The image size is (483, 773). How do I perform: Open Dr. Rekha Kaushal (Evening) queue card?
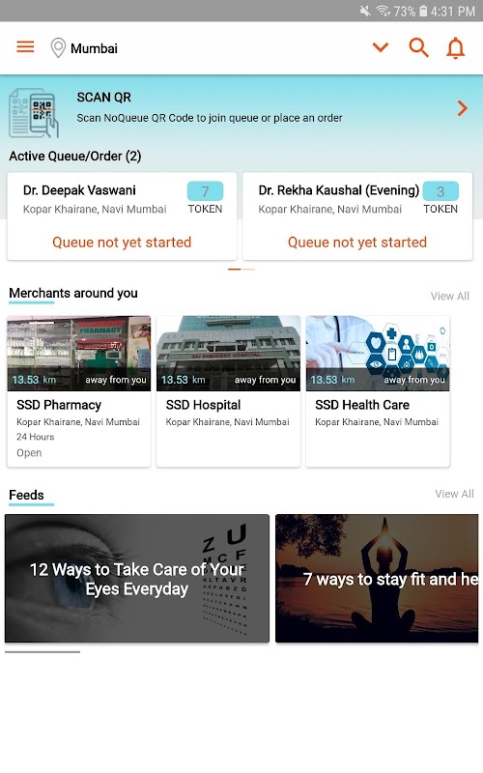(357, 215)
